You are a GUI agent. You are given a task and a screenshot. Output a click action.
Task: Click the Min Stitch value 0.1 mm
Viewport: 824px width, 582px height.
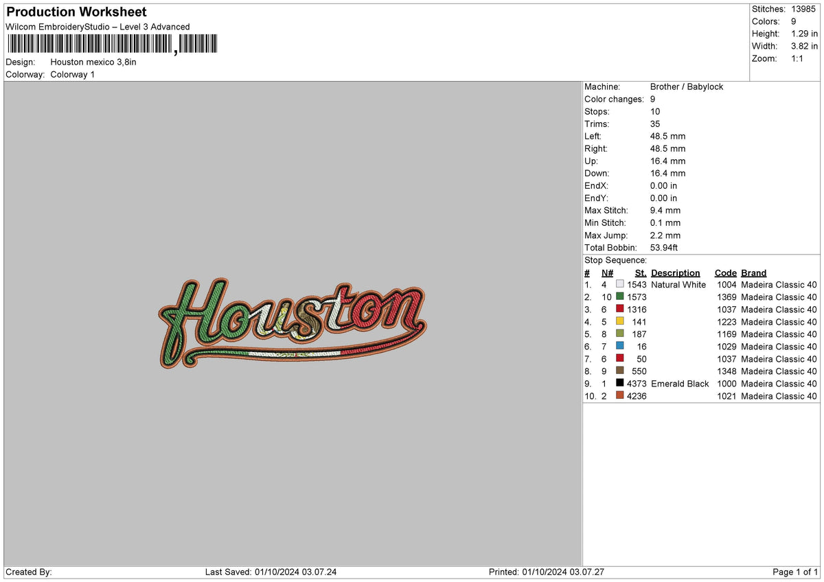(x=665, y=222)
